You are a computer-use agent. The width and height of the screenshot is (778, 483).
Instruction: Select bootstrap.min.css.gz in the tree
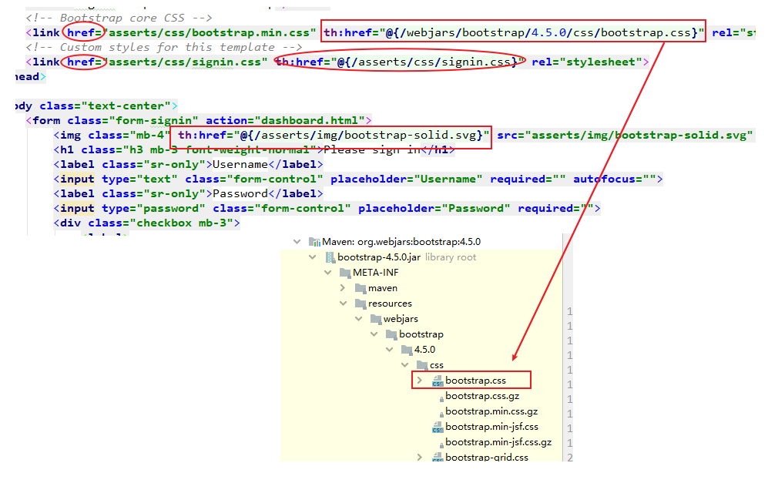pos(491,411)
